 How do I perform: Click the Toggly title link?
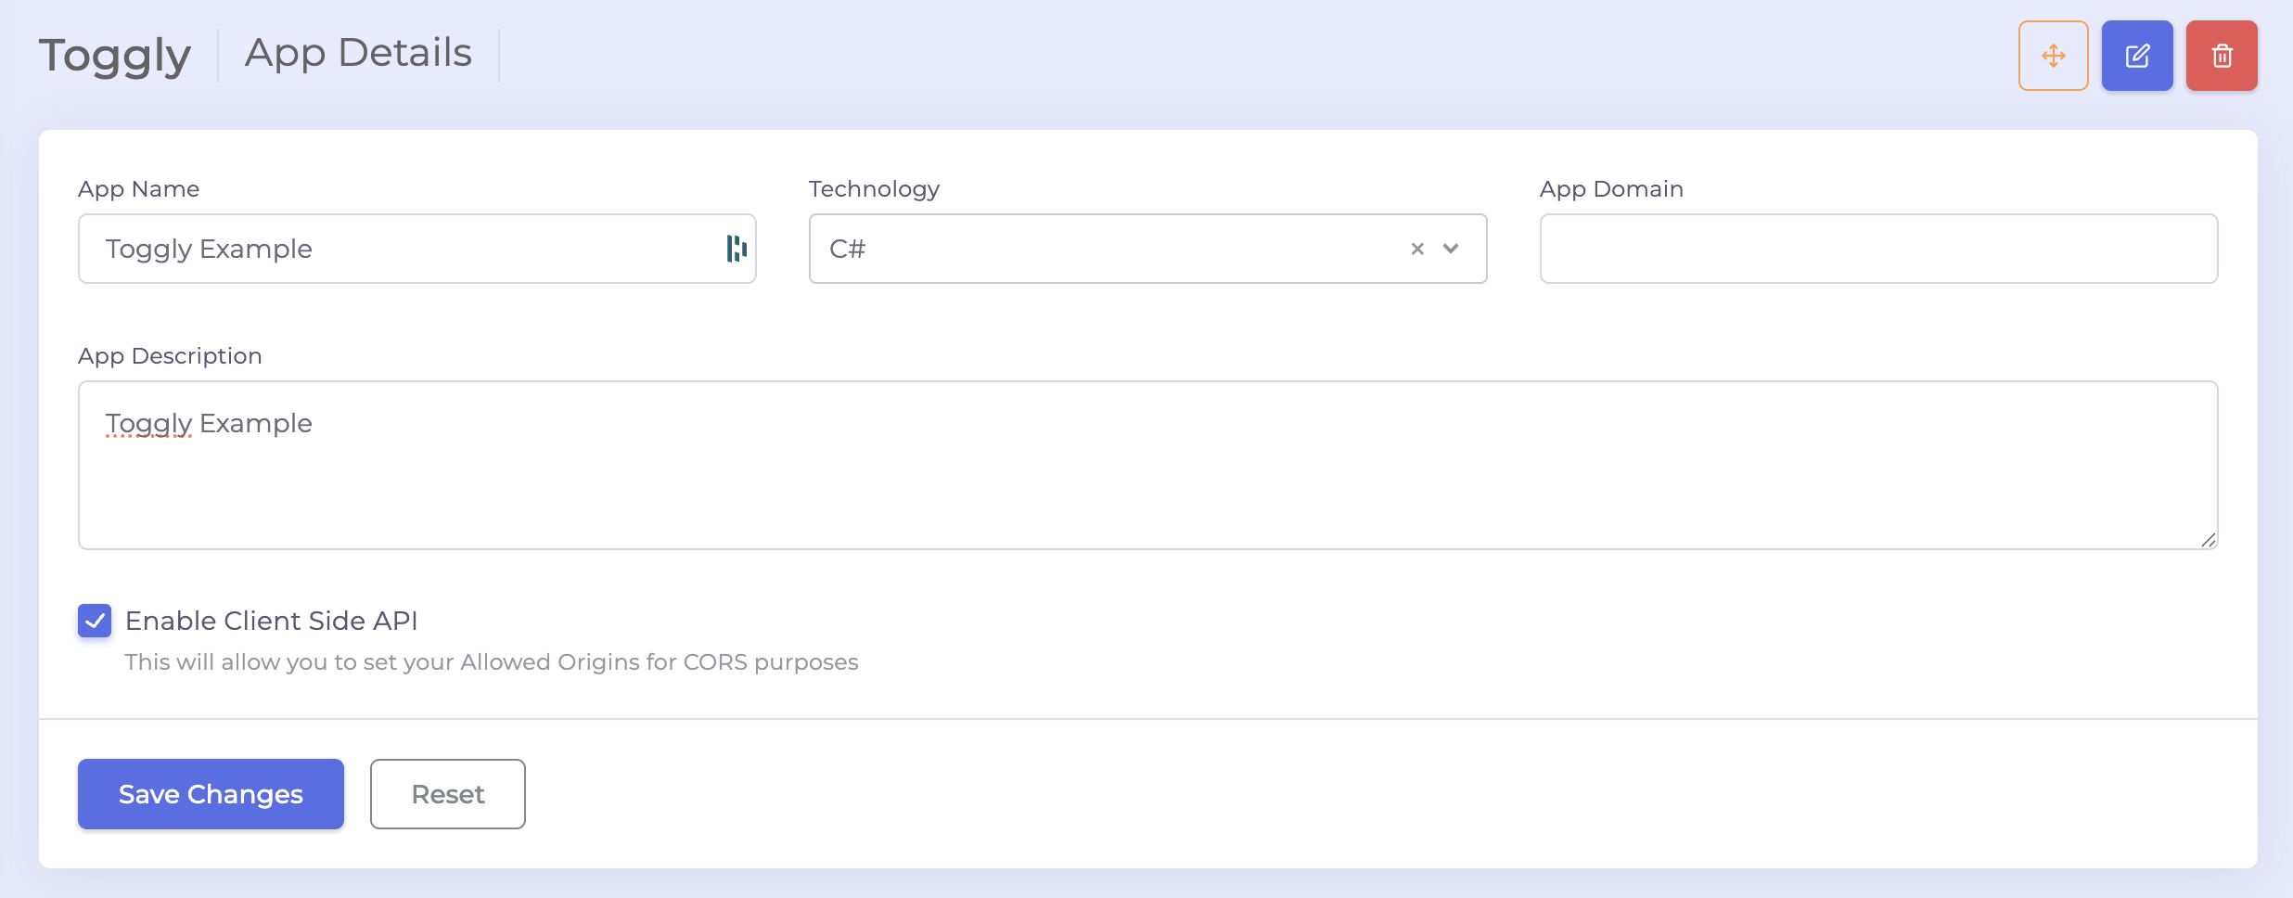pyautogui.click(x=115, y=56)
